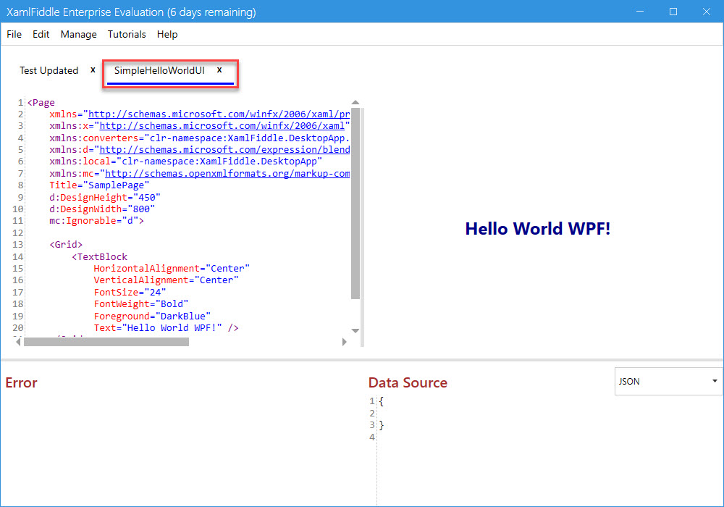Image resolution: width=724 pixels, height=507 pixels.
Task: Open the Tutorials menu
Action: coord(127,34)
